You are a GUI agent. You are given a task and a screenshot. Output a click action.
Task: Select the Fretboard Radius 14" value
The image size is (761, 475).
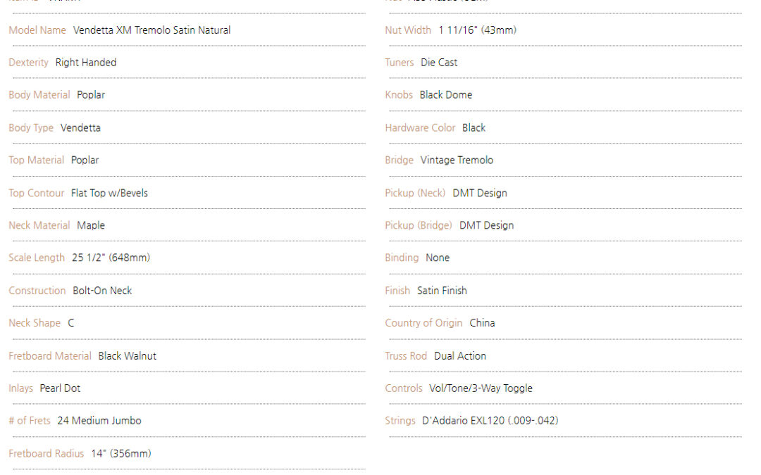[x=121, y=454]
